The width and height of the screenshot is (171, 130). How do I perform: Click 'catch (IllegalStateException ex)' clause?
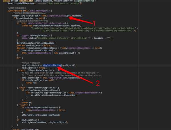(38, 70)
